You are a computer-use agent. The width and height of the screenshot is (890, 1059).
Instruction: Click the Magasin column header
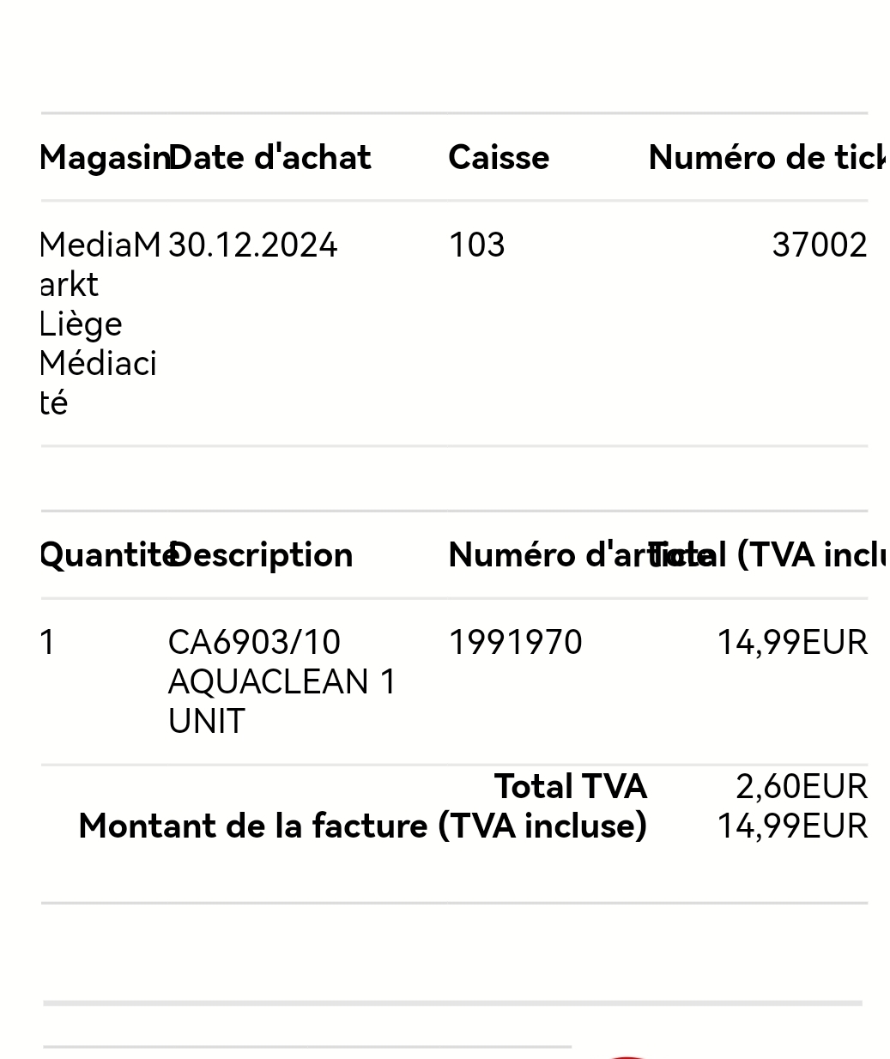[x=103, y=158]
